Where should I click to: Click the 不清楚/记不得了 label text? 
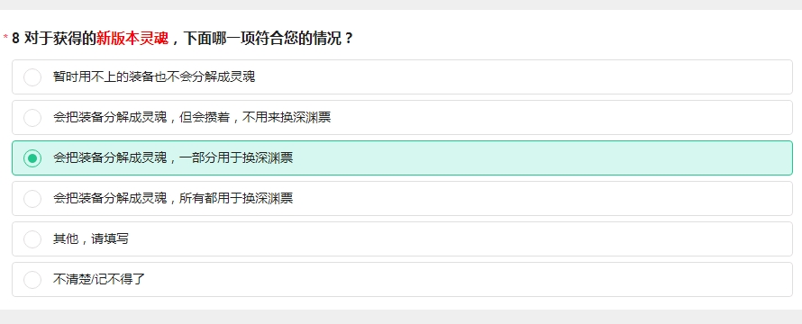(100, 279)
